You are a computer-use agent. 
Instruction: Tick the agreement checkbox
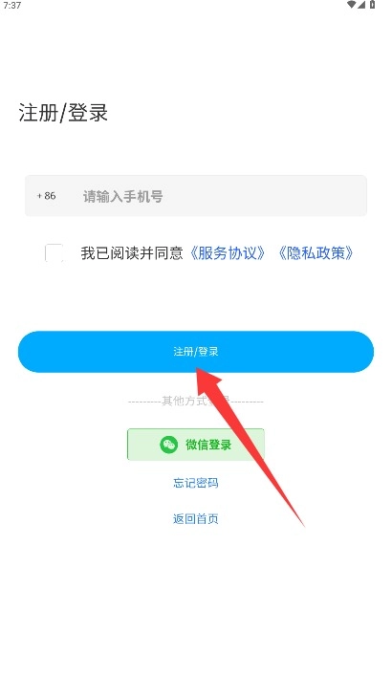click(54, 253)
